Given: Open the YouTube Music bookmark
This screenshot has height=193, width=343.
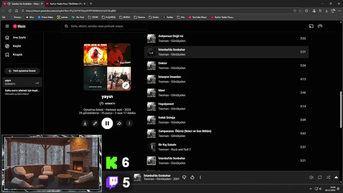Looking at the screenshot, I should coord(198,17).
